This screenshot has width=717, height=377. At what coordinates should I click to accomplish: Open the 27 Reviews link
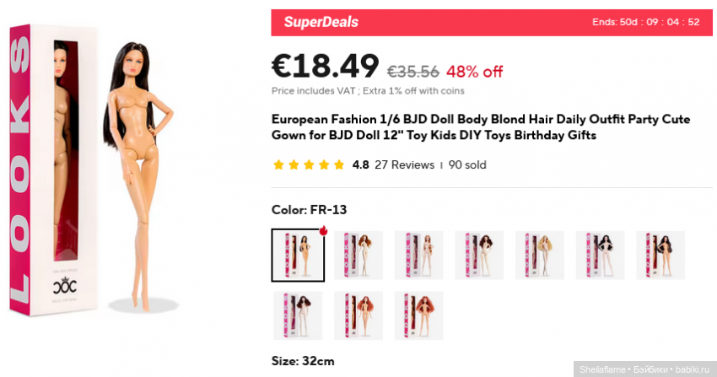coord(404,165)
